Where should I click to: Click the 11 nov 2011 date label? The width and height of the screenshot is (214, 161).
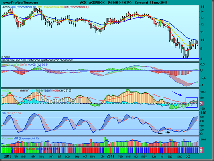point(158,3)
